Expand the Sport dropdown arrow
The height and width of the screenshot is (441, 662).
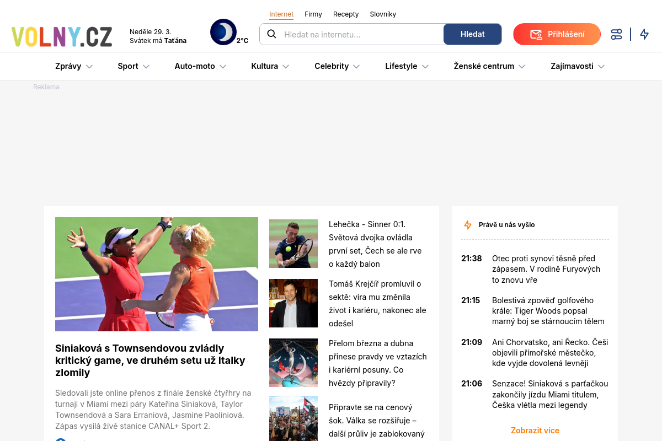[x=146, y=67]
